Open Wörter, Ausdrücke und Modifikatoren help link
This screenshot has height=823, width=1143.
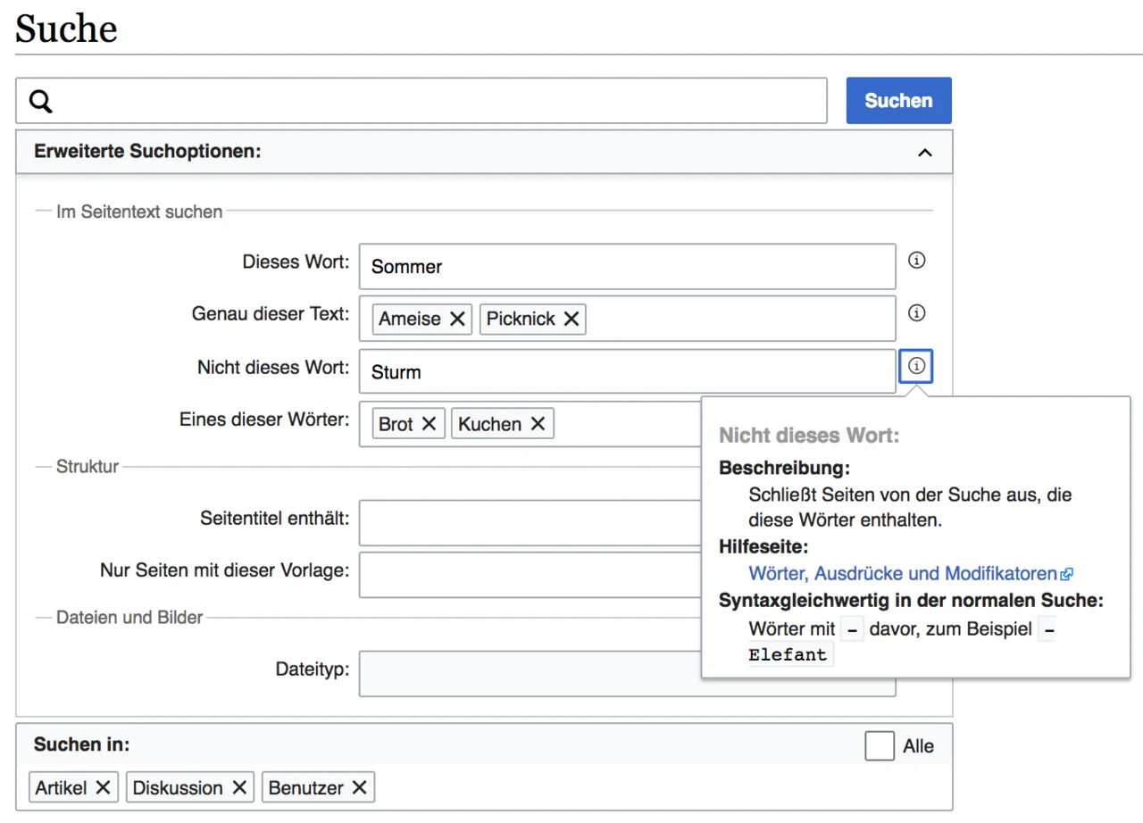[903, 574]
